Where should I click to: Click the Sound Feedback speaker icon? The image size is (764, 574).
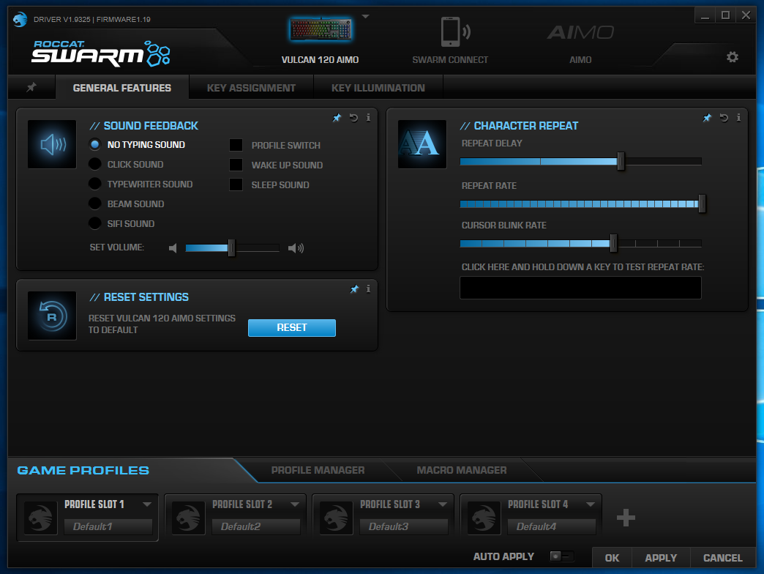click(52, 144)
